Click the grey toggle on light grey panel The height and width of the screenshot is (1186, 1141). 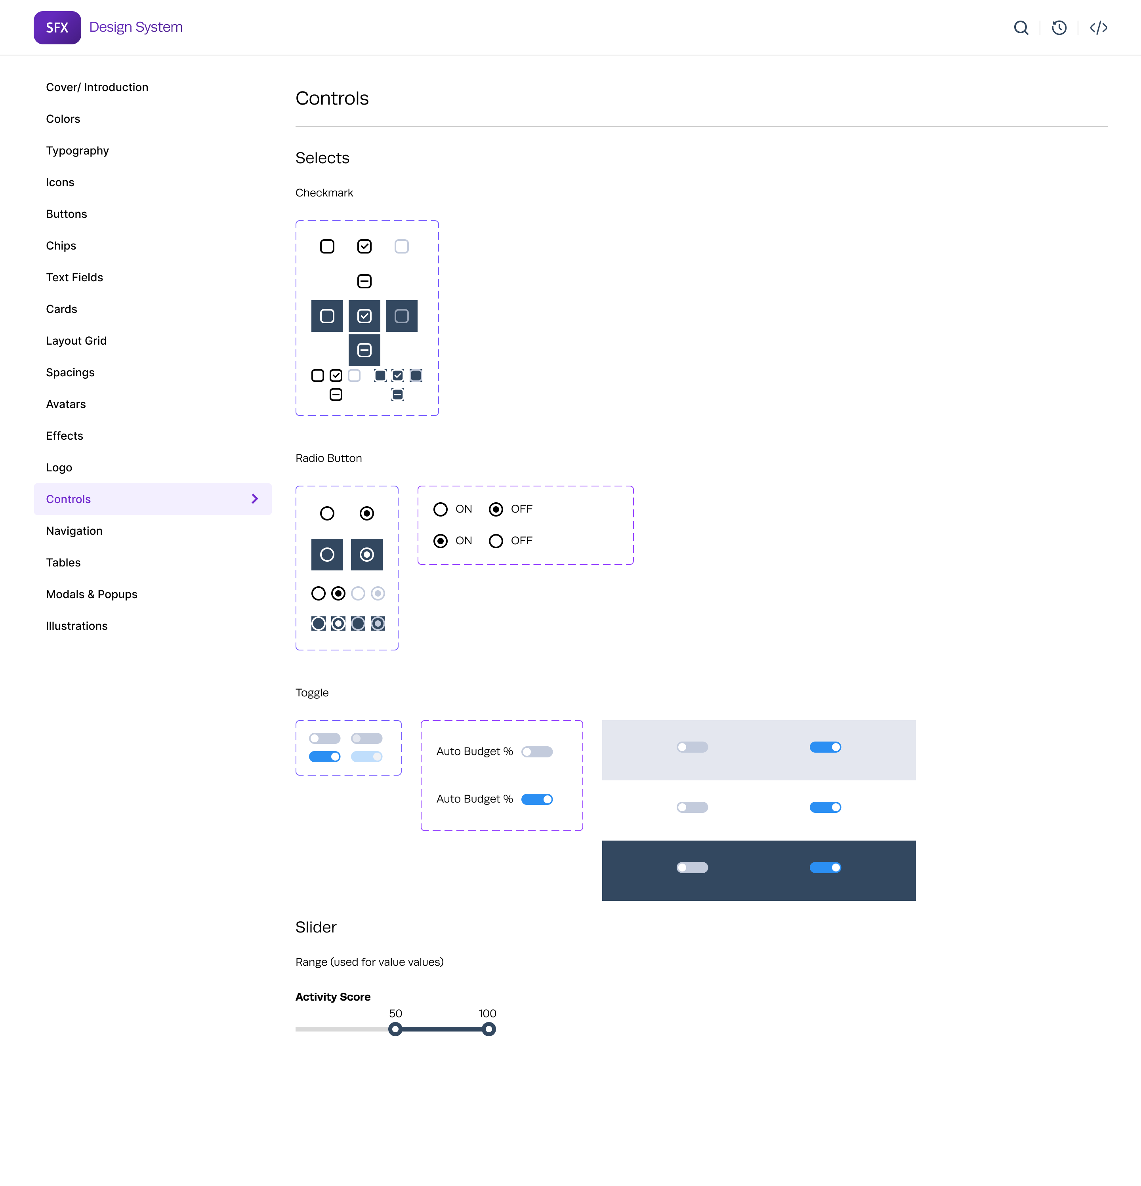(x=692, y=747)
